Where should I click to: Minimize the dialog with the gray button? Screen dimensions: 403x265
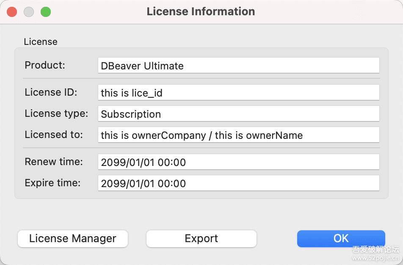coord(29,12)
